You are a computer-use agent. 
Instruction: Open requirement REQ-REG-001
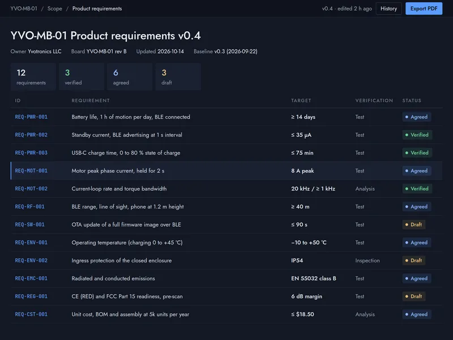tap(31, 296)
